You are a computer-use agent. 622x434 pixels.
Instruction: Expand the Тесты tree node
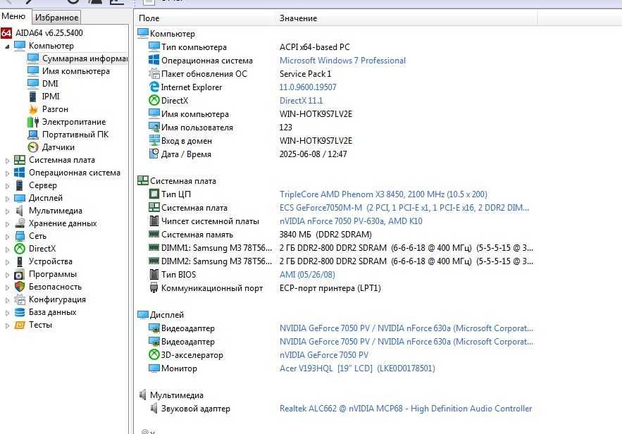click(x=7, y=325)
